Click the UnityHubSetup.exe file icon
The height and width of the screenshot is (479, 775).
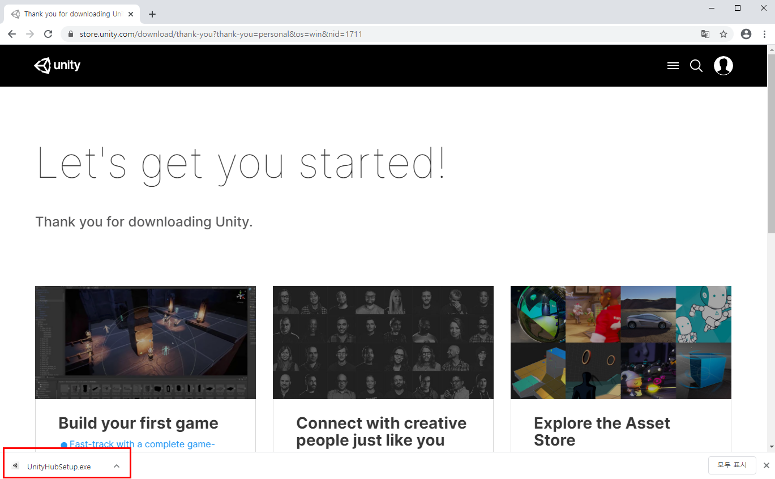16,466
